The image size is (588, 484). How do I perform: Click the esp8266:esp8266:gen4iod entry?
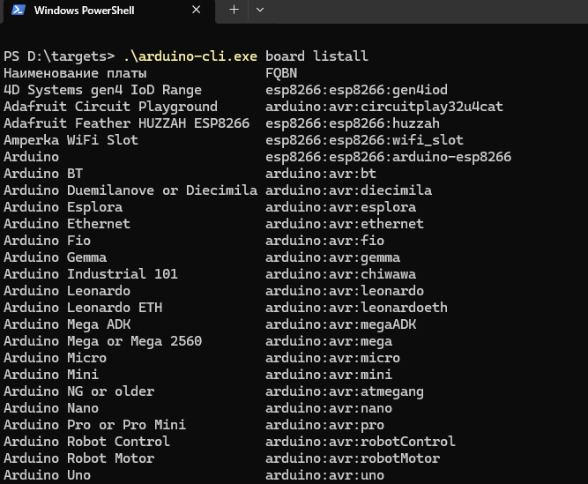coord(356,90)
